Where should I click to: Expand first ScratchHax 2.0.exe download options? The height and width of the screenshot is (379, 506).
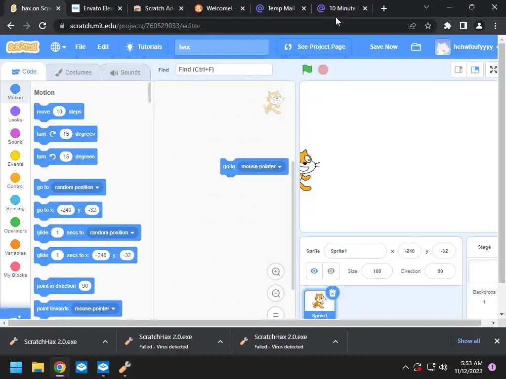click(105, 341)
